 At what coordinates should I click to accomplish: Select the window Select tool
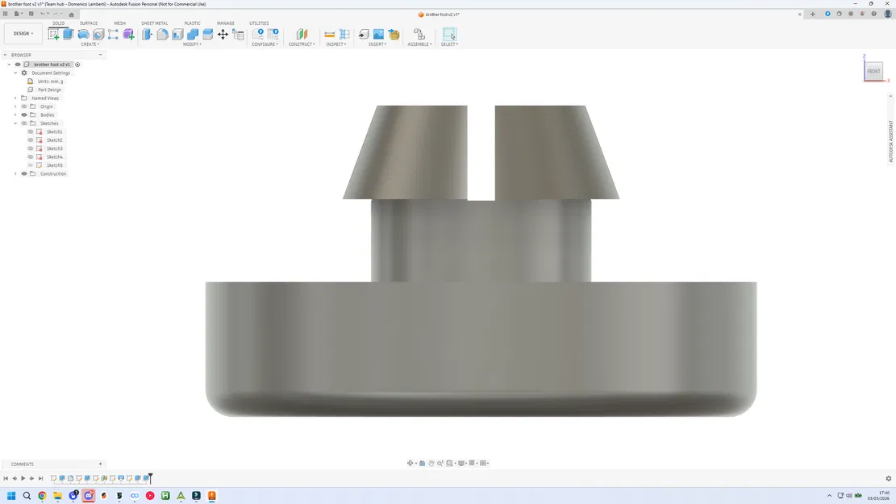coord(449,35)
